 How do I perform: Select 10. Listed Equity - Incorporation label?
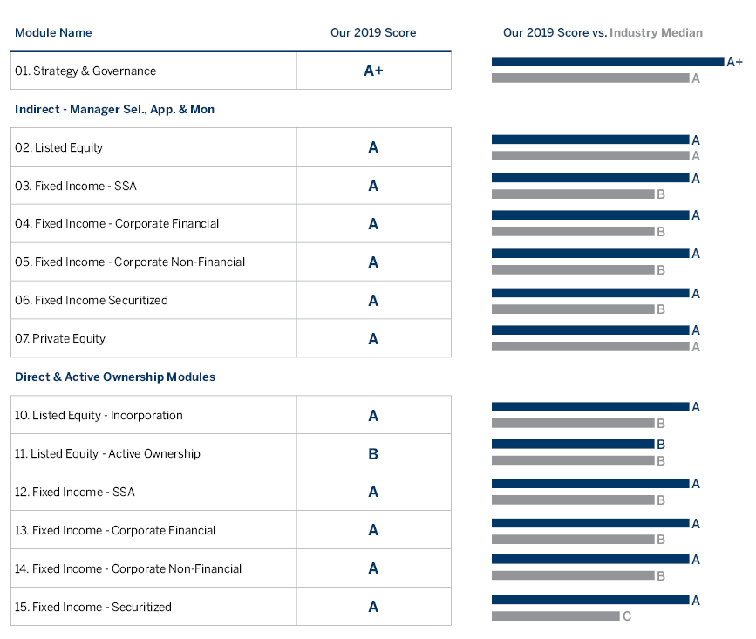[x=99, y=416]
